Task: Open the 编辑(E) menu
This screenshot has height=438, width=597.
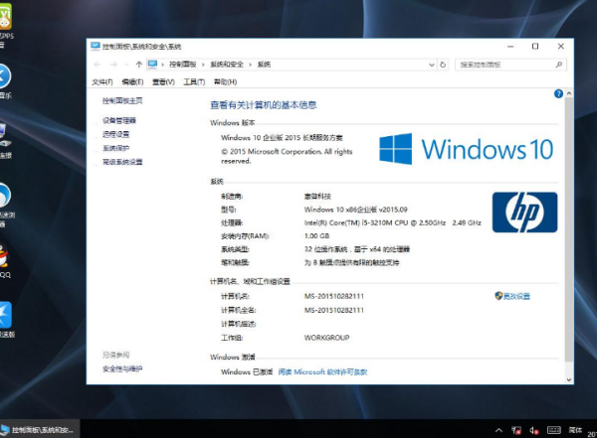Action: tap(132, 81)
